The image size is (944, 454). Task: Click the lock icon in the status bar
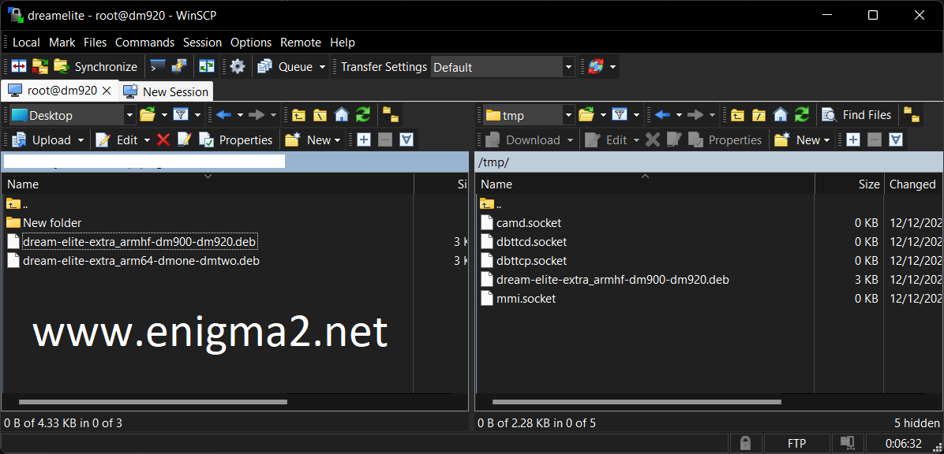click(x=745, y=443)
